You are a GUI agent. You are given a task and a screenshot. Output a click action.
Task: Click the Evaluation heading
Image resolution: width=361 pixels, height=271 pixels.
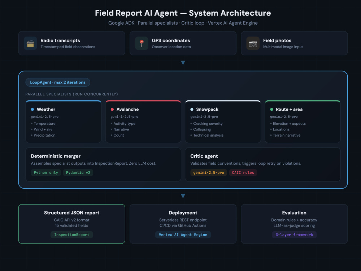[294, 213]
